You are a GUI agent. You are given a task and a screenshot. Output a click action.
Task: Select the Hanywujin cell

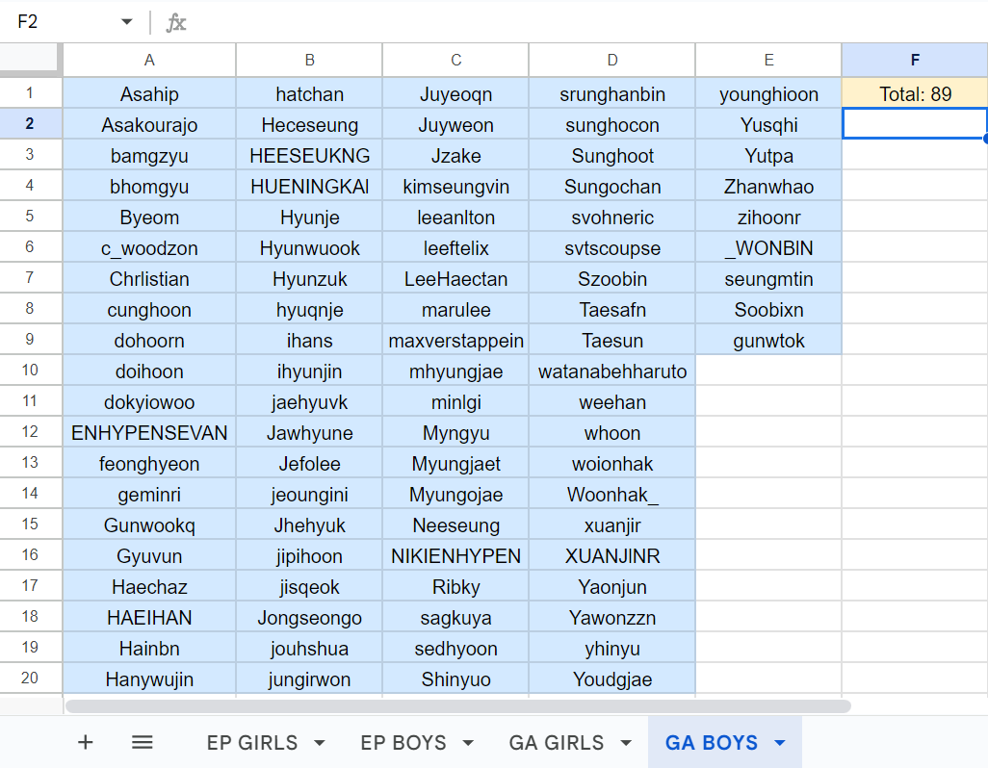[x=149, y=678]
